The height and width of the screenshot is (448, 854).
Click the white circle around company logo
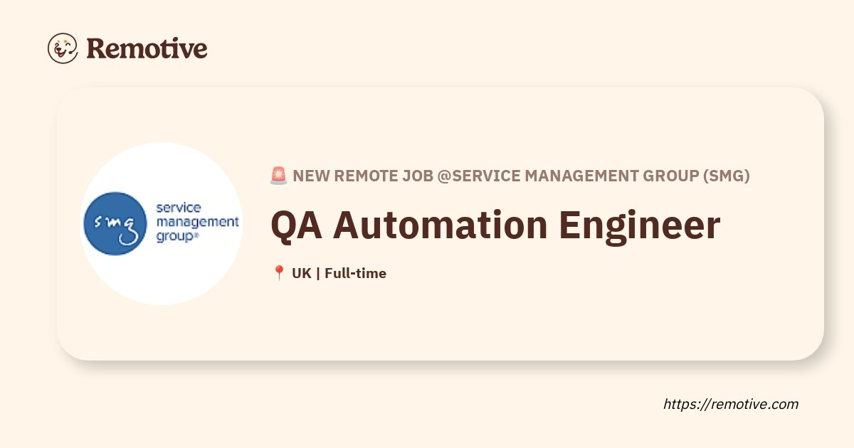[x=162, y=160]
